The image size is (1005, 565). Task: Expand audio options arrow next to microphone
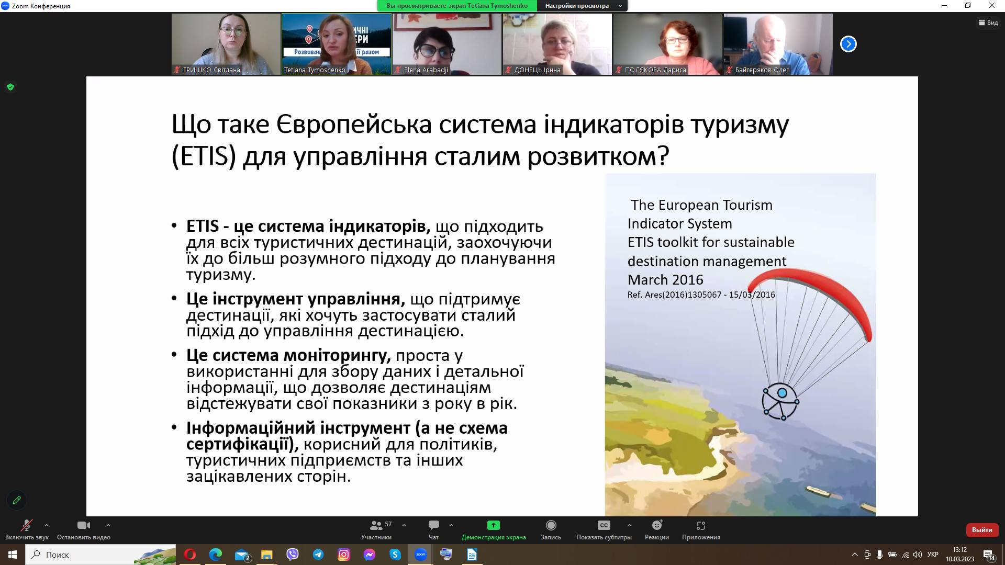click(47, 525)
